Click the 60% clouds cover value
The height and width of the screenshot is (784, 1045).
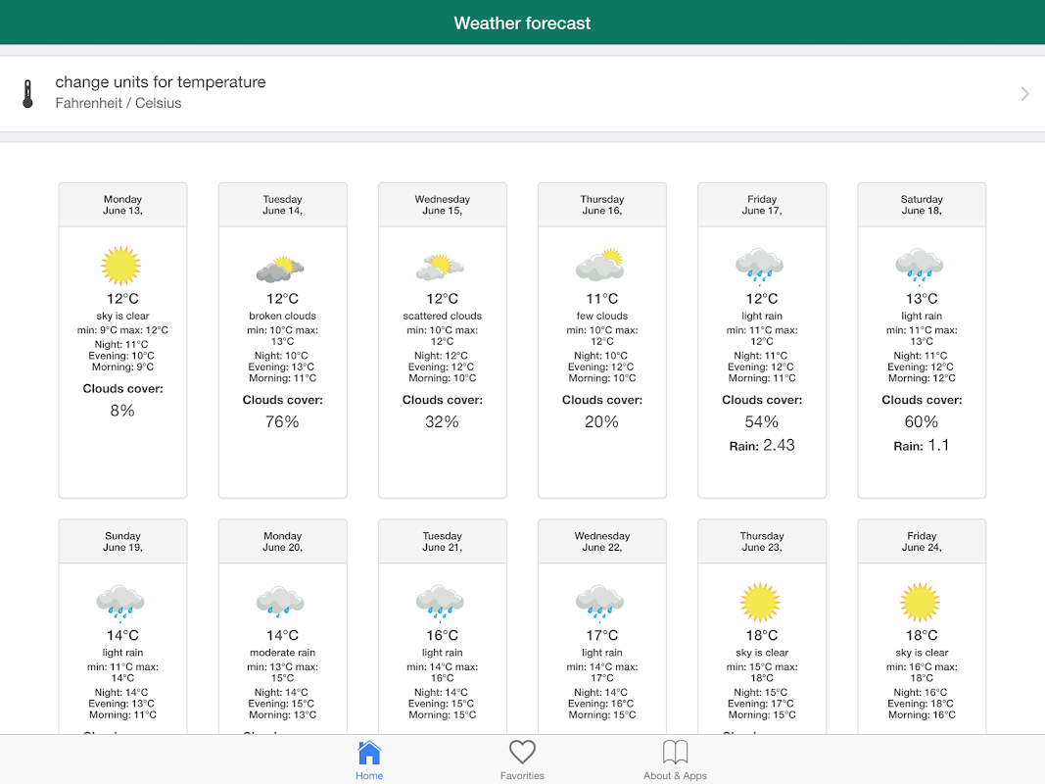(x=922, y=422)
